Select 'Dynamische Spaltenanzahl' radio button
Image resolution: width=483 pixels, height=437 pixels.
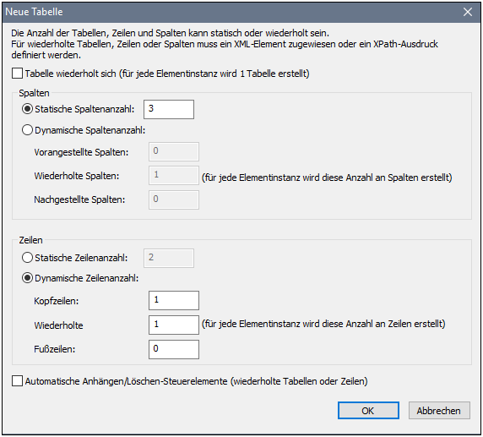coord(27,130)
